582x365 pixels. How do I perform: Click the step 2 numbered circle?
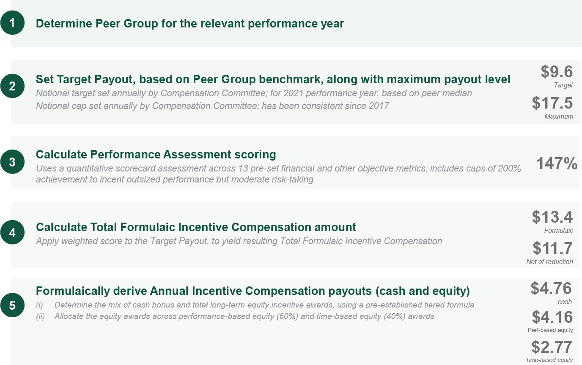12,87
